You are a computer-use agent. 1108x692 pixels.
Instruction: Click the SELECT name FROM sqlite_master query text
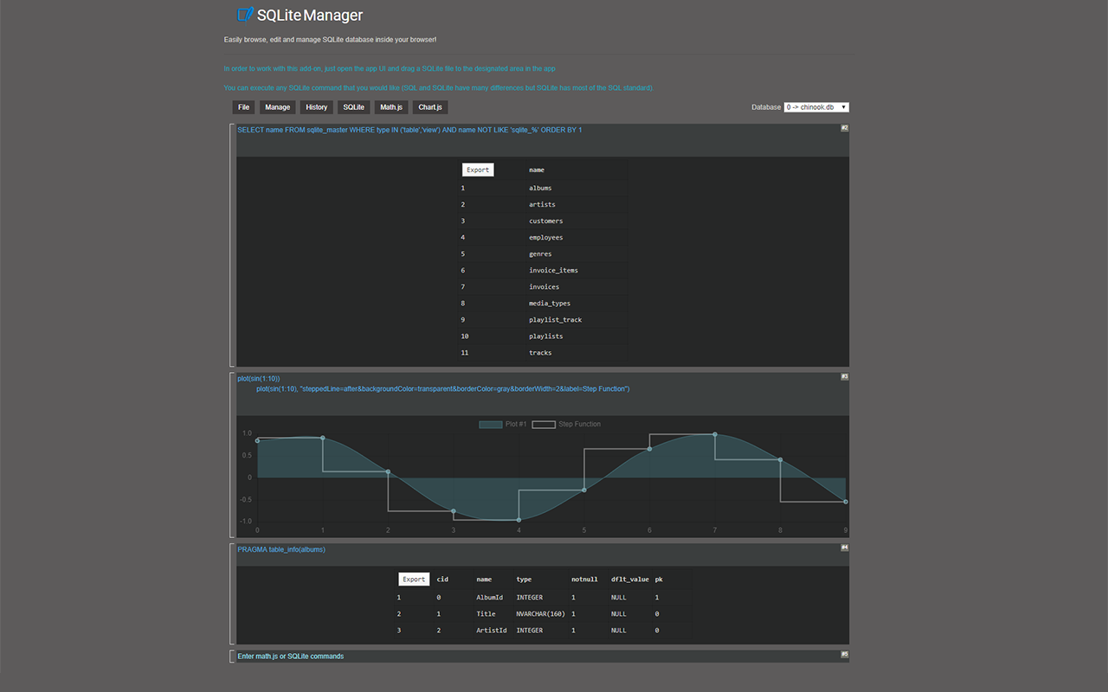[x=409, y=130]
